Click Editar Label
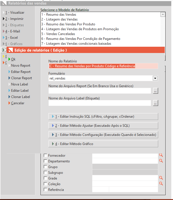Screen dimensions: 173x200 click(x=19, y=90)
